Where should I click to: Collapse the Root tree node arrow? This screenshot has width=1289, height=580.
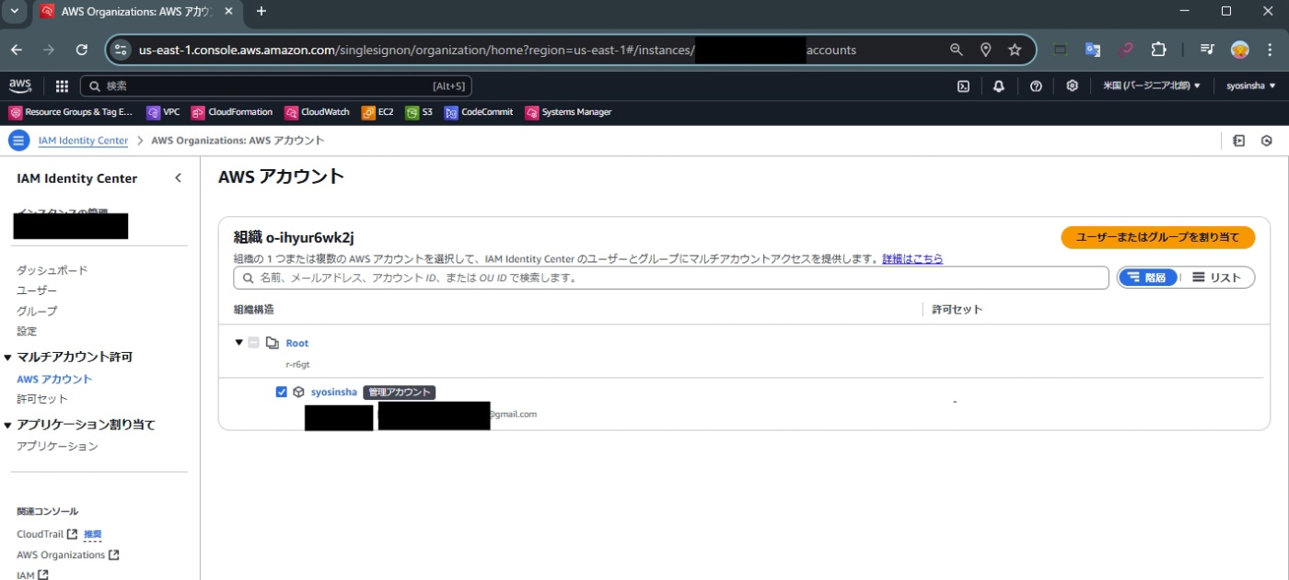[239, 343]
